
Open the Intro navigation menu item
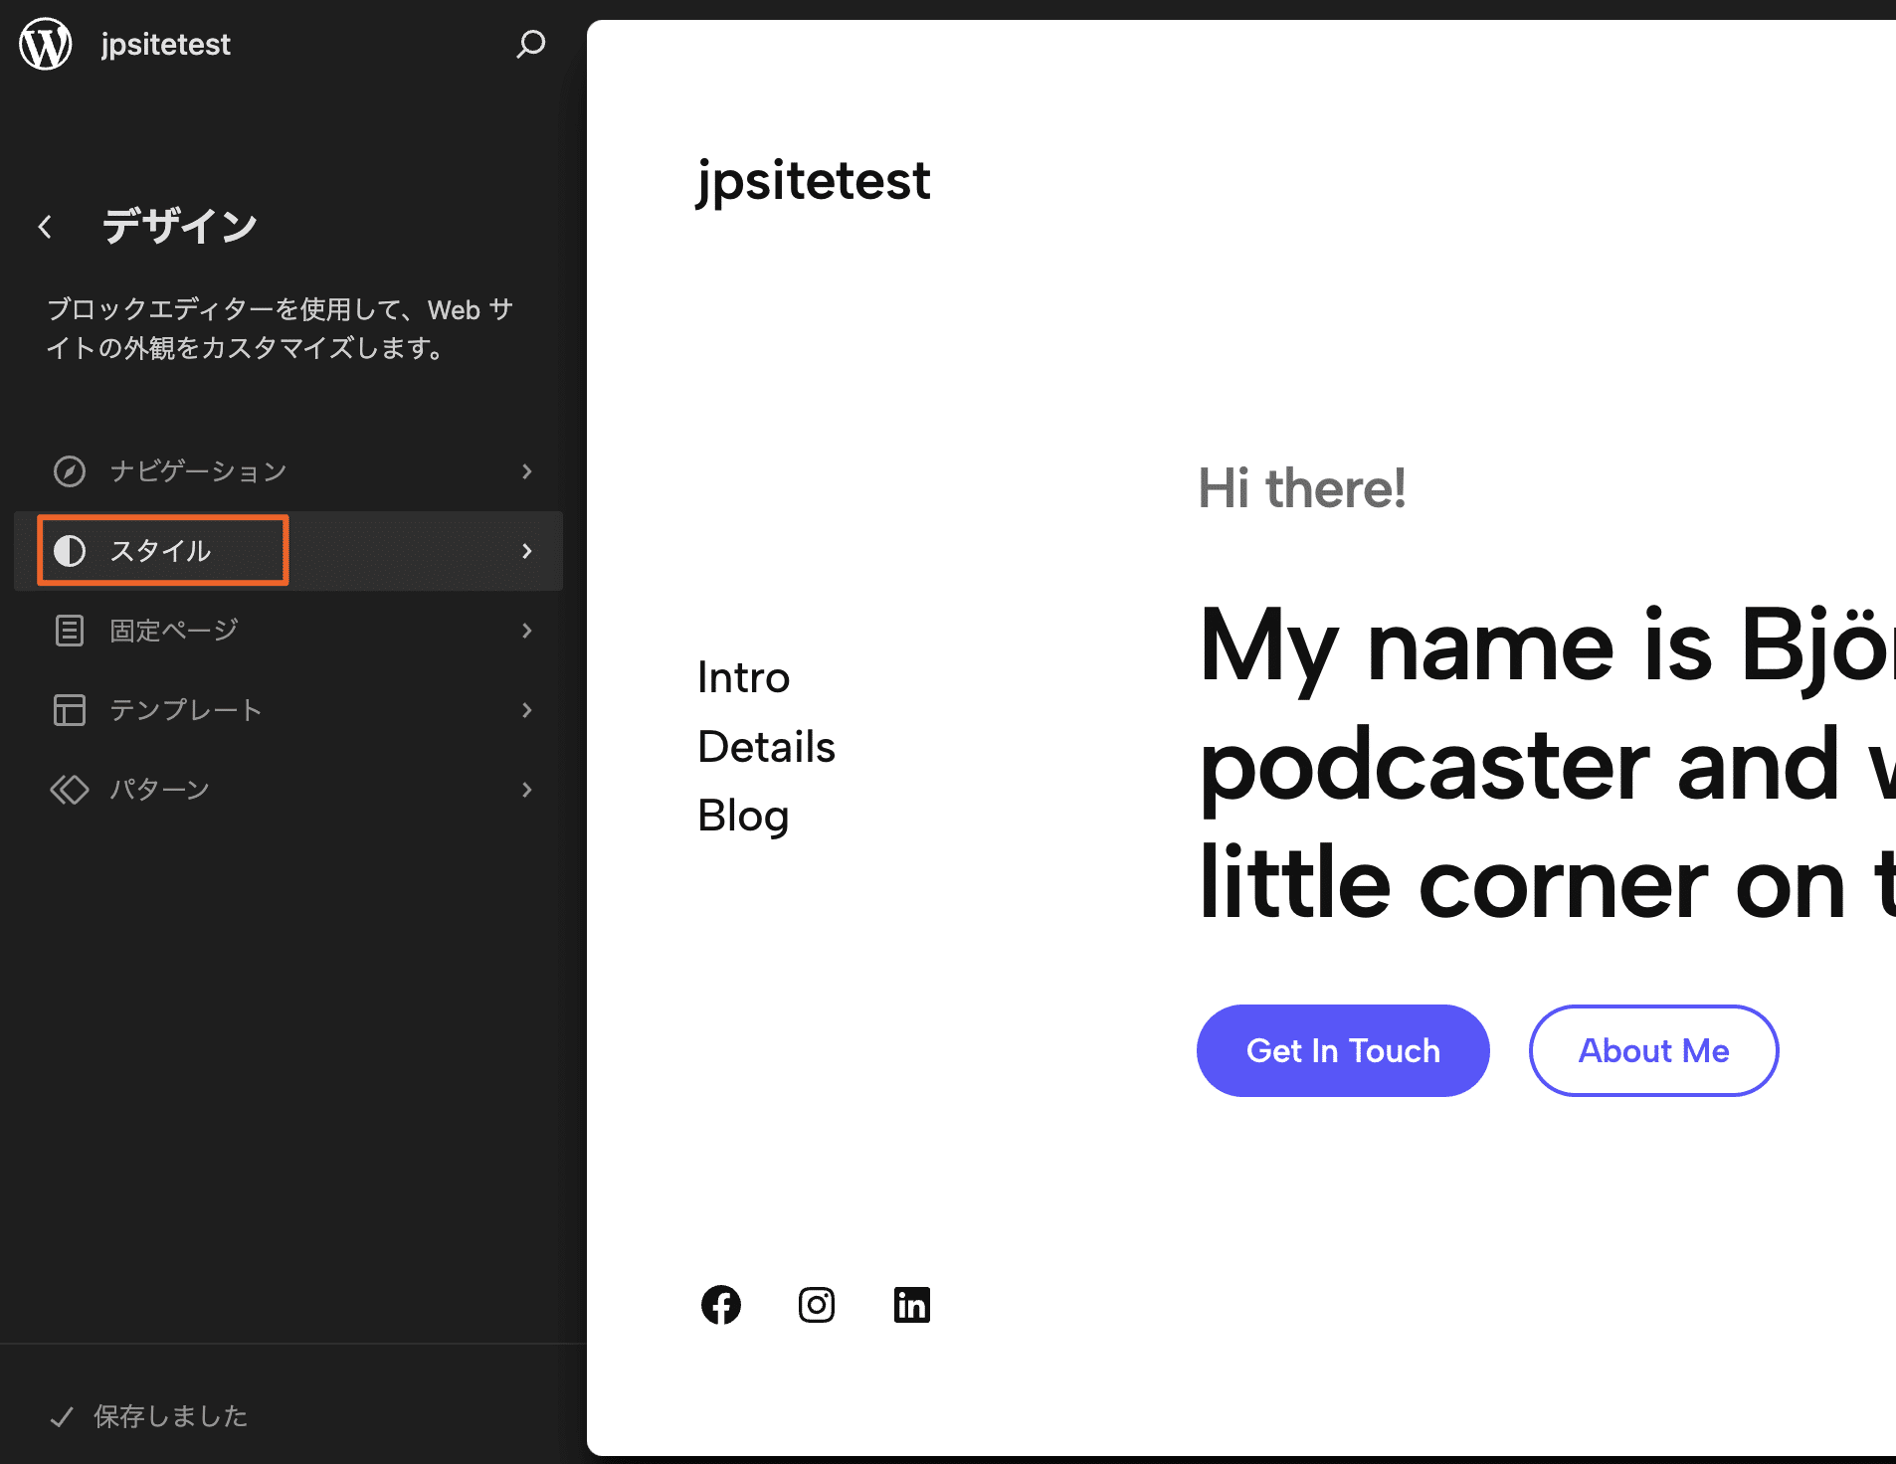pyautogui.click(x=743, y=677)
